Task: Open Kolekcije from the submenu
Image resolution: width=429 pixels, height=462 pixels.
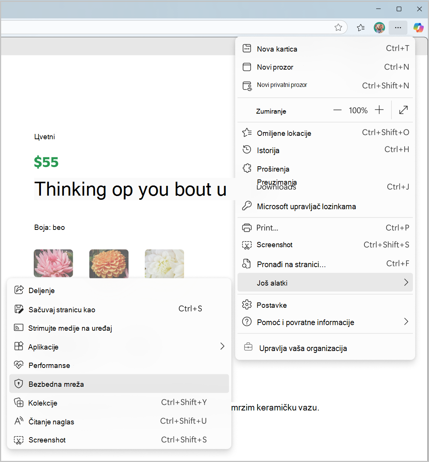Action: [x=119, y=403]
